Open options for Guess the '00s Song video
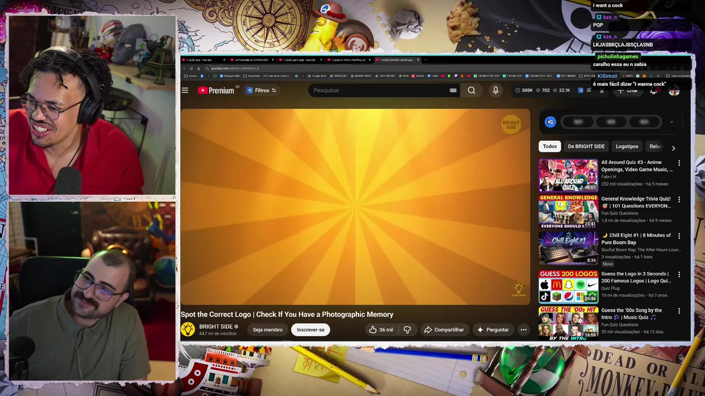Viewport: 705px width, 396px height. (679, 311)
